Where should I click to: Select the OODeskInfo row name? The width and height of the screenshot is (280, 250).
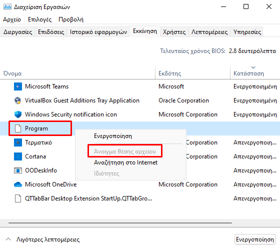click(x=41, y=170)
